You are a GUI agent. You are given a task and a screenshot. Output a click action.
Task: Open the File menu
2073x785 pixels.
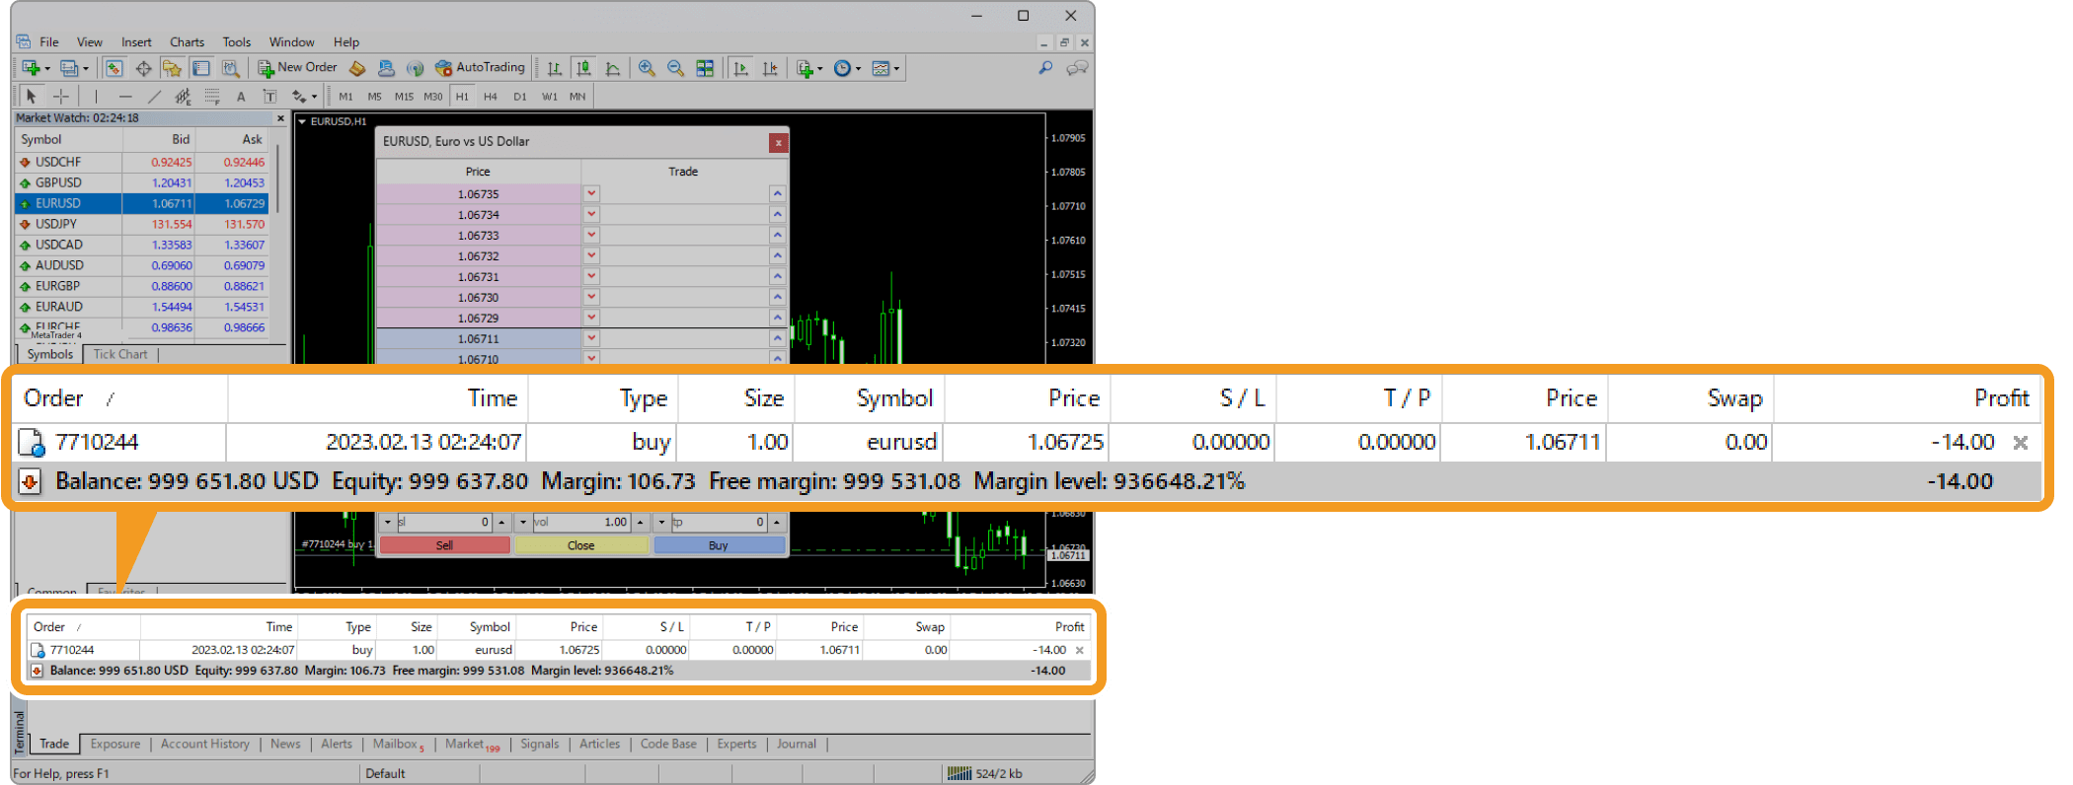pos(49,42)
